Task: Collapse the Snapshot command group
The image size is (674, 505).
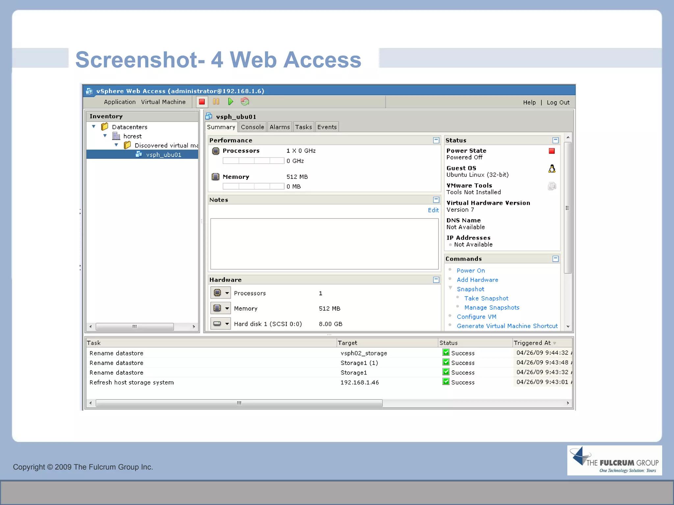Action: [450, 288]
